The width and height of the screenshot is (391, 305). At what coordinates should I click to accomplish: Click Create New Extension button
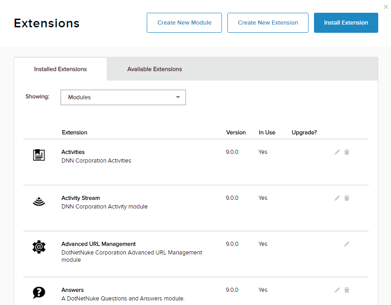[x=268, y=23]
